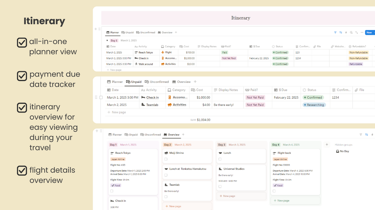The image size is (375, 210).
Task: Click the SUM $1,004.00 total under the Cost column
Action: click(200, 120)
